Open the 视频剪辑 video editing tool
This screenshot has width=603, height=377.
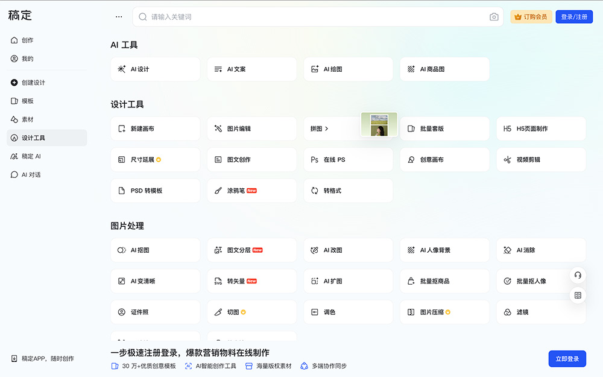coord(541,159)
